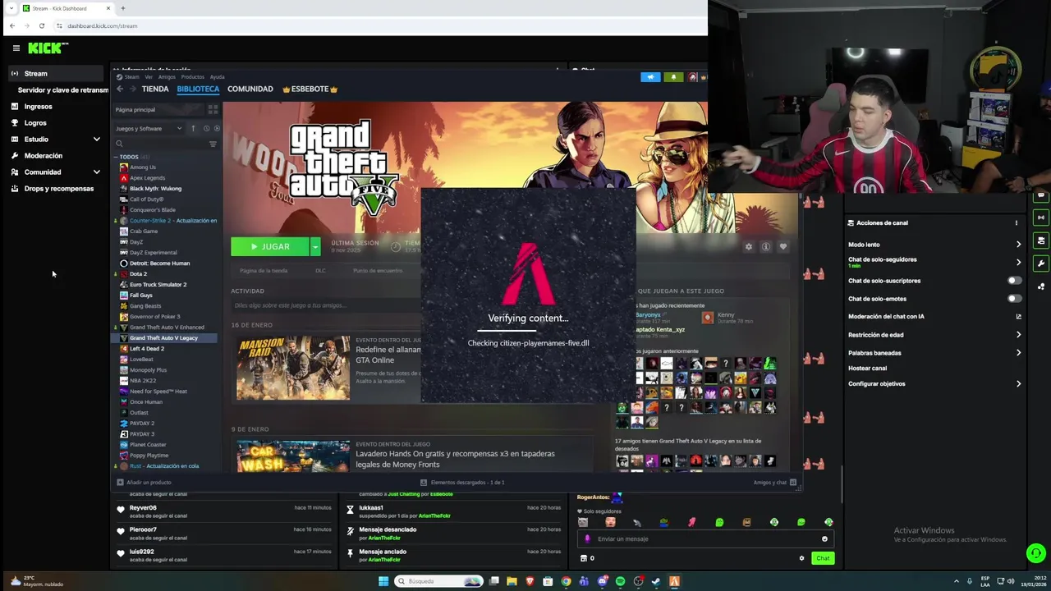Toggle Chat de solo-suscriptores switch
The height and width of the screenshot is (591, 1051).
[1015, 281]
